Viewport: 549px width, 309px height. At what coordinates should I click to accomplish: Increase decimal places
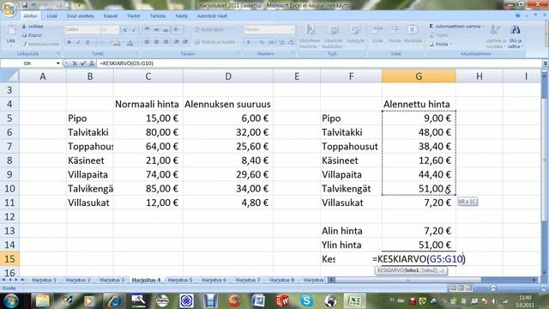(281, 42)
